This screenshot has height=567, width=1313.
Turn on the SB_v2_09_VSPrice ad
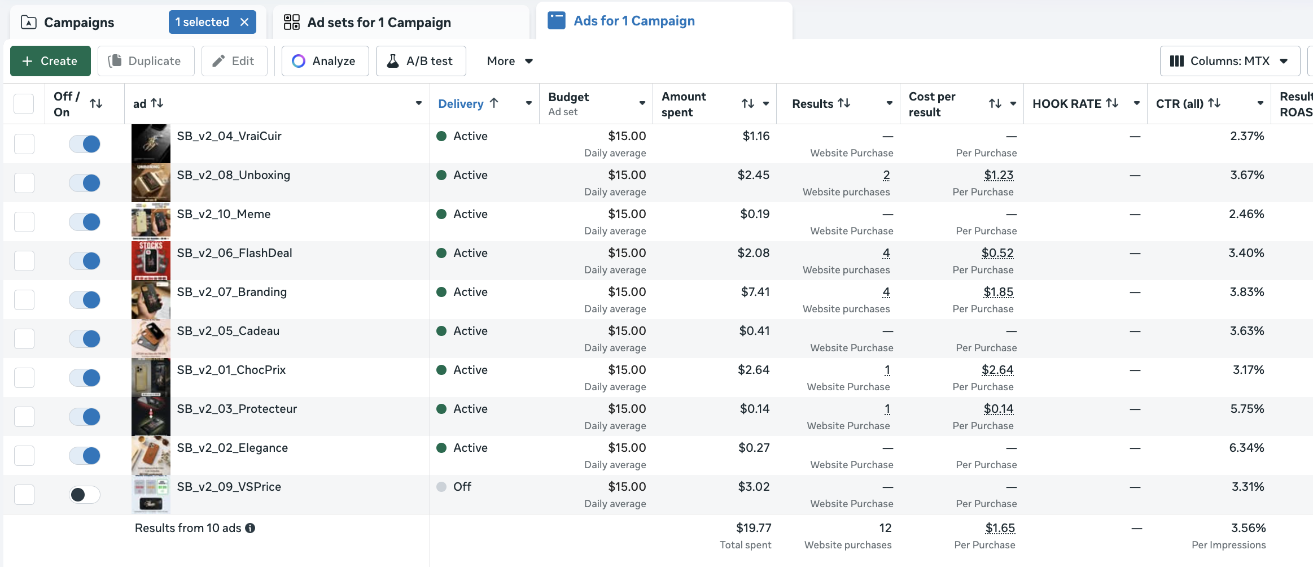(85, 495)
